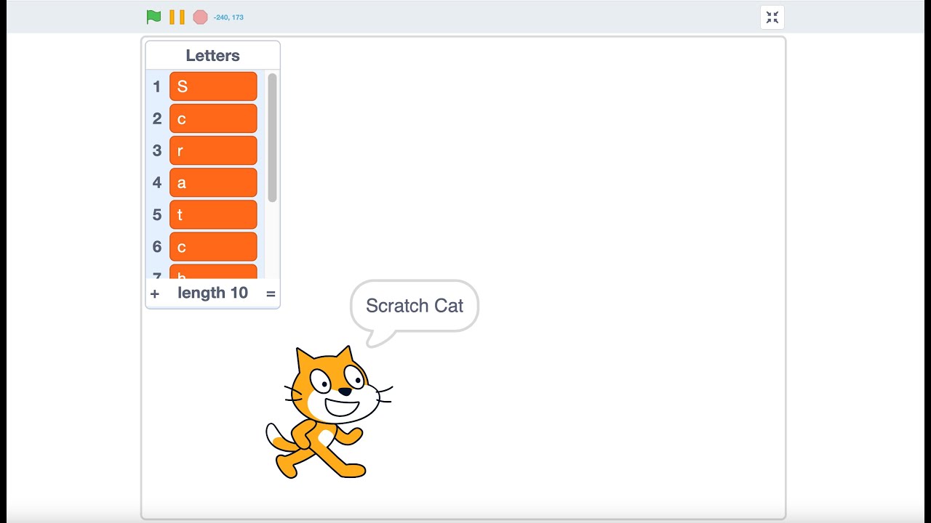The image size is (931, 523).
Task: Select list item 4 containing a
Action: [213, 182]
